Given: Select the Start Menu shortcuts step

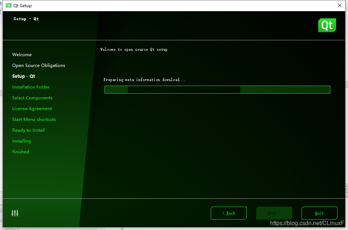Looking at the screenshot, I should pyautogui.click(x=34, y=119).
